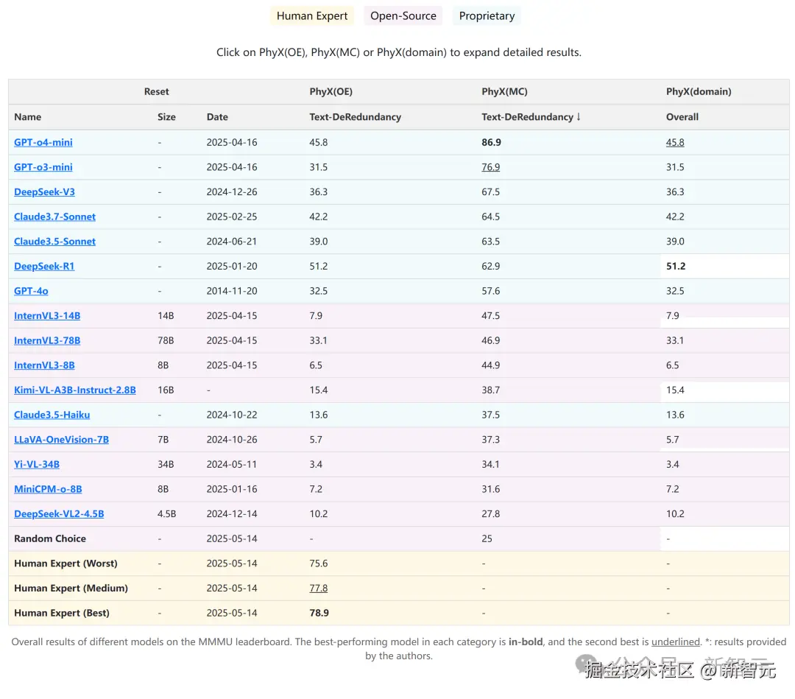This screenshot has width=795, height=699.
Task: Open the LLaVA-OneVision-7B link
Action: [x=61, y=440]
